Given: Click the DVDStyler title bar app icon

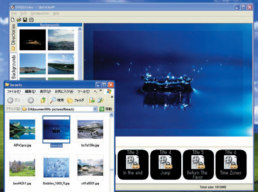Looking at the screenshot, I should click(x=12, y=7).
